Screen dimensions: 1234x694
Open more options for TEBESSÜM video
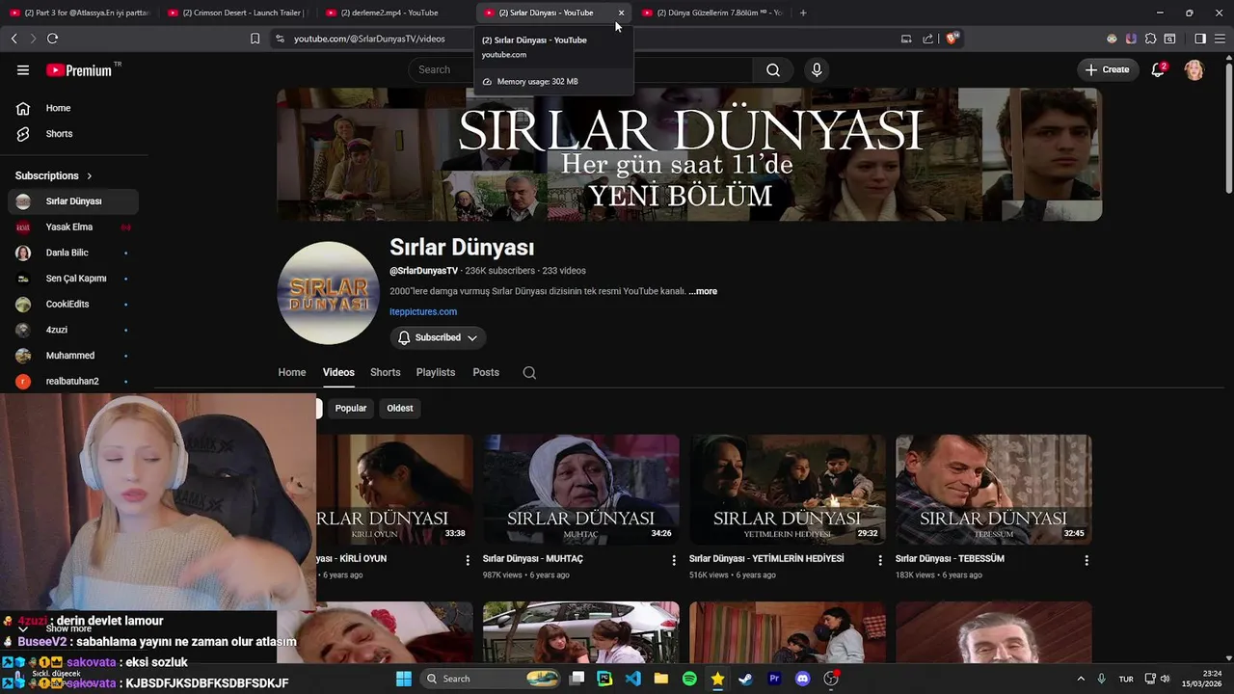[x=1086, y=560]
